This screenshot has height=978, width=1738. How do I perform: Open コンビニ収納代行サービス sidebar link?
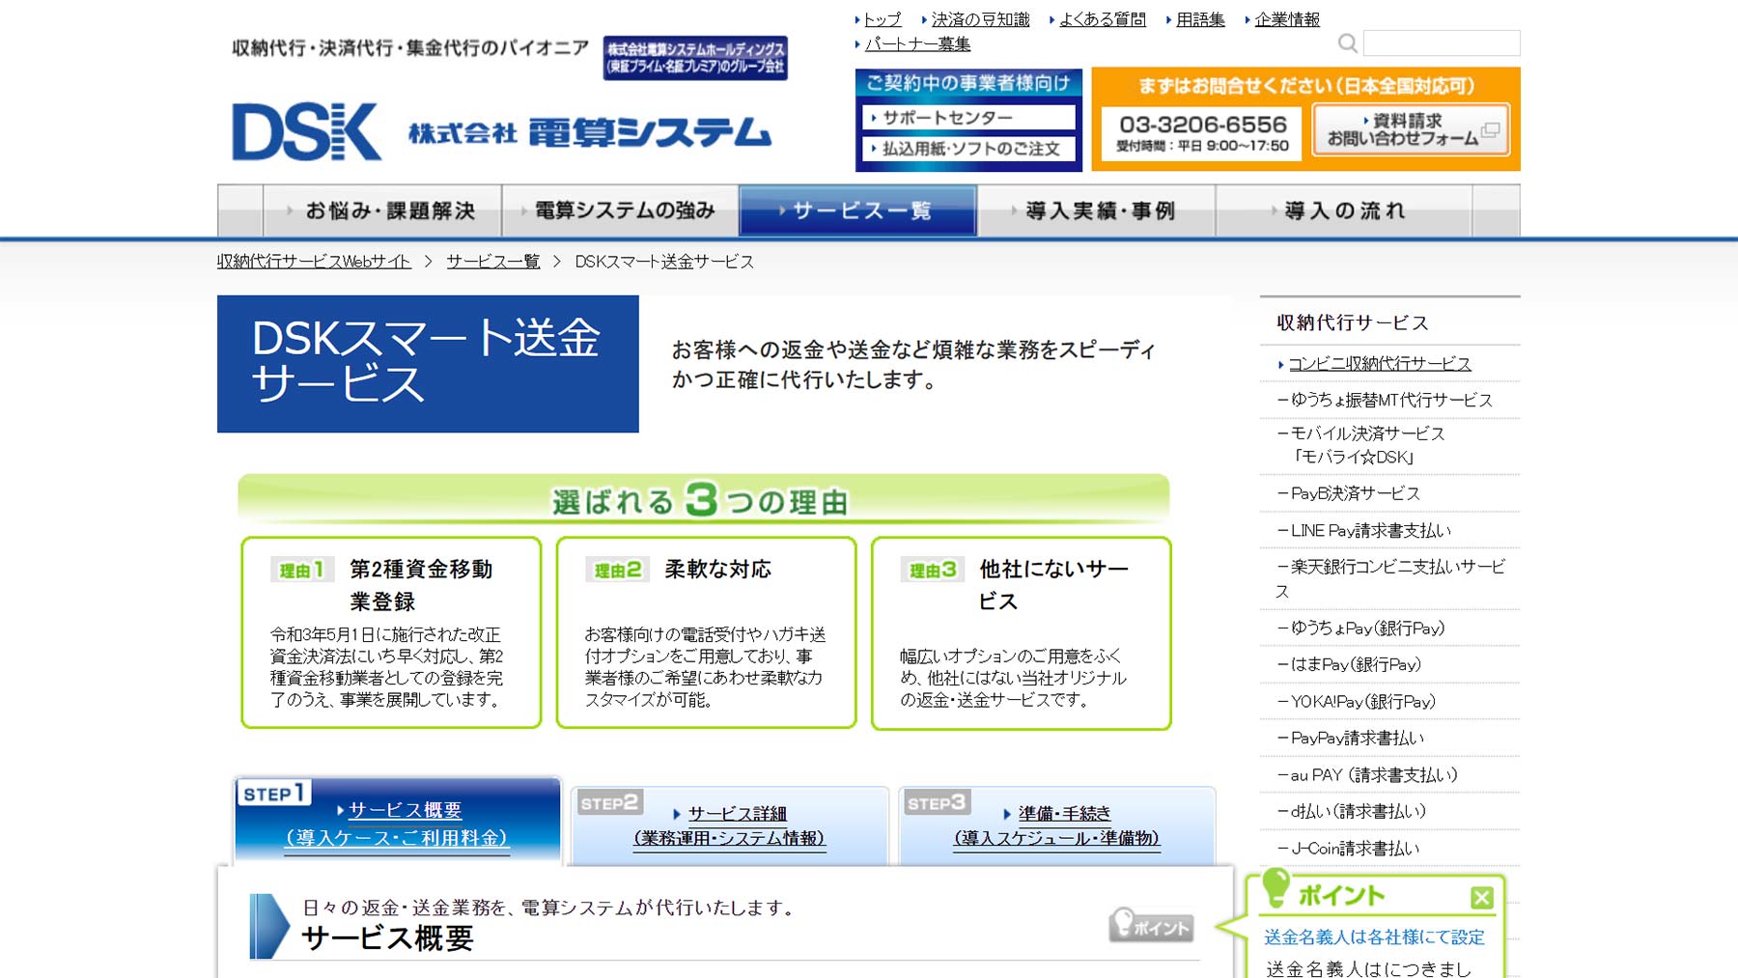1380,364
